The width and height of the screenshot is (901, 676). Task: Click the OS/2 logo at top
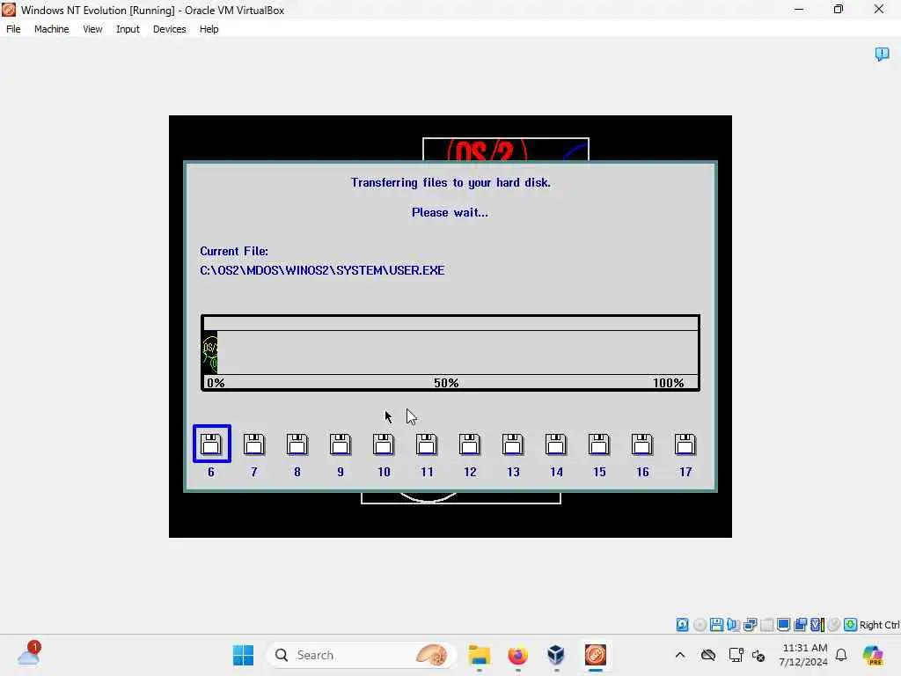pos(487,151)
